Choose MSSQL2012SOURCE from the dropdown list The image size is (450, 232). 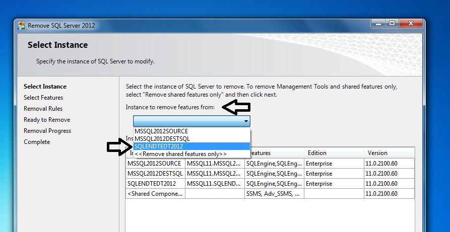point(191,131)
